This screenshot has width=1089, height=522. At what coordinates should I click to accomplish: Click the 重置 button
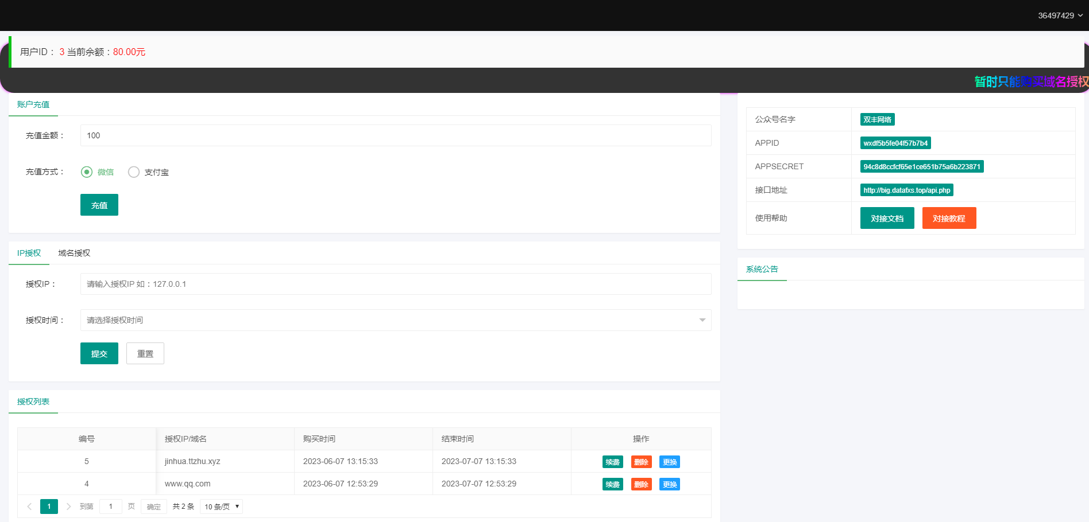(x=145, y=353)
